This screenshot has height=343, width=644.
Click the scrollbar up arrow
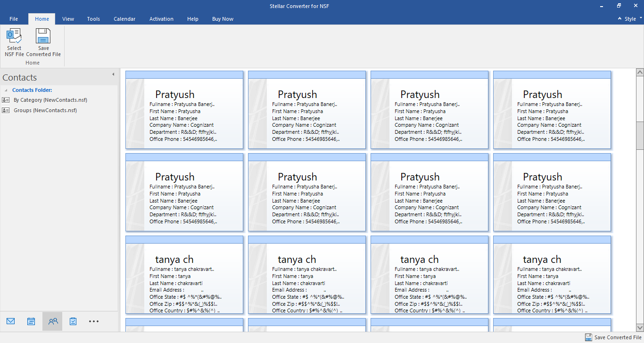pyautogui.click(x=640, y=73)
